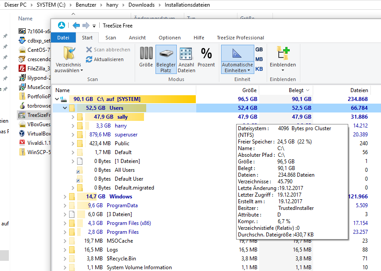Expand the Windows folder

[x=65, y=197]
